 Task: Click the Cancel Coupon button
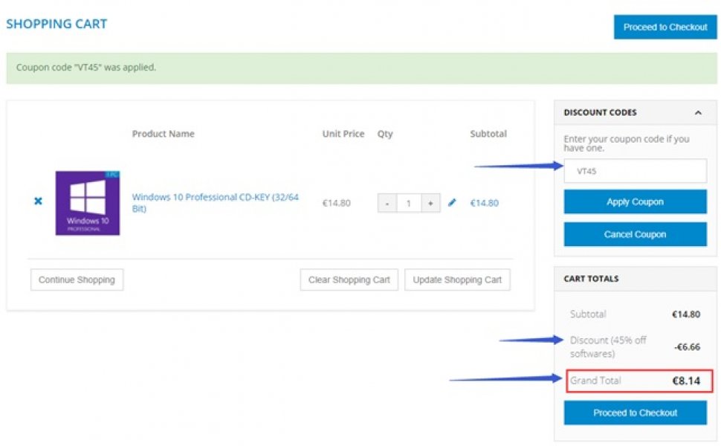[635, 234]
